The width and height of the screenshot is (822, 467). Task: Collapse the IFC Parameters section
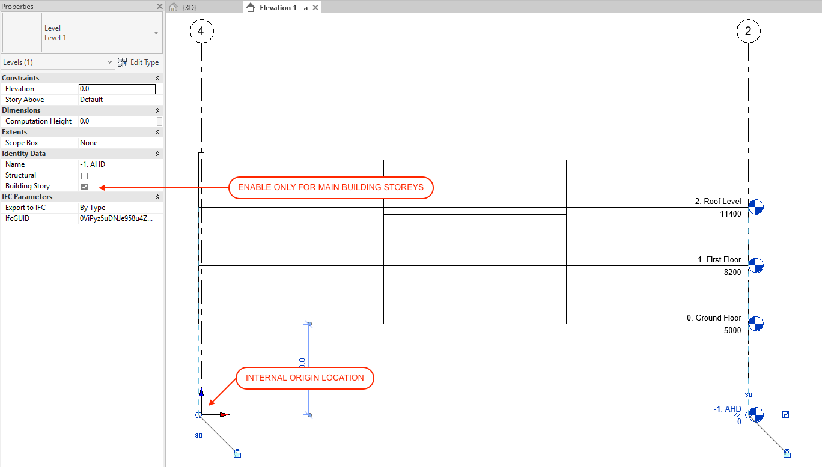pos(157,197)
